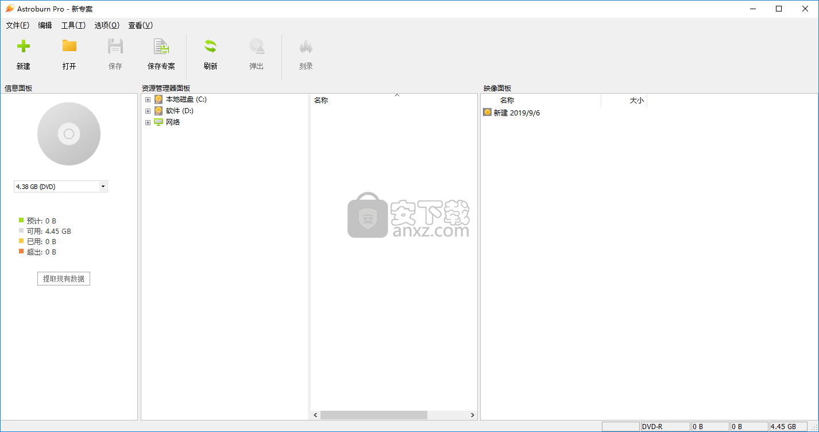Open the 4.38 GB (DVD) disc size dropdown

click(103, 187)
